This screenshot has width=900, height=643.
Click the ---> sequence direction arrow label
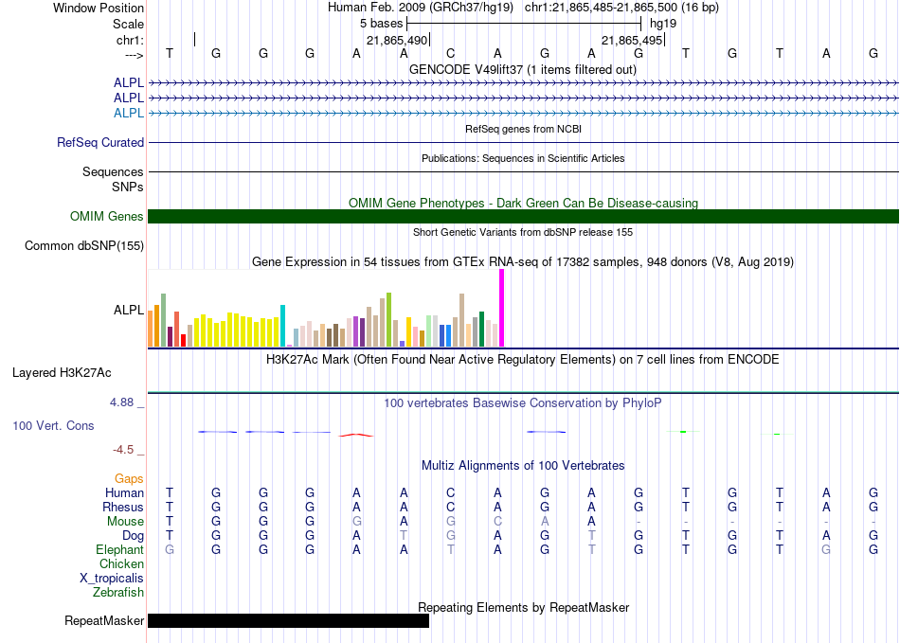tap(135, 55)
